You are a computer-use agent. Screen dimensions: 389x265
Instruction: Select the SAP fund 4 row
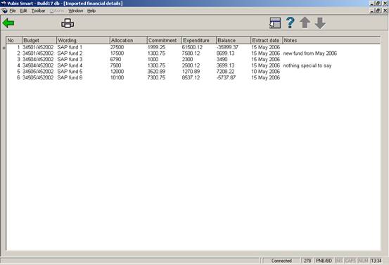[193, 65]
